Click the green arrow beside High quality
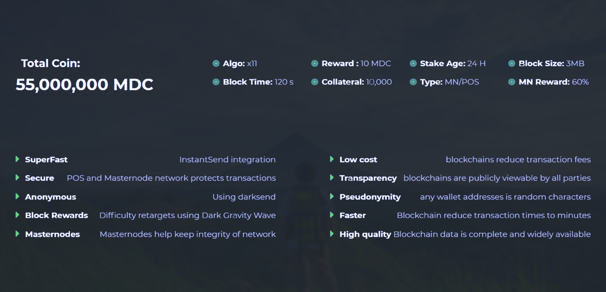The image size is (606, 292). (332, 234)
